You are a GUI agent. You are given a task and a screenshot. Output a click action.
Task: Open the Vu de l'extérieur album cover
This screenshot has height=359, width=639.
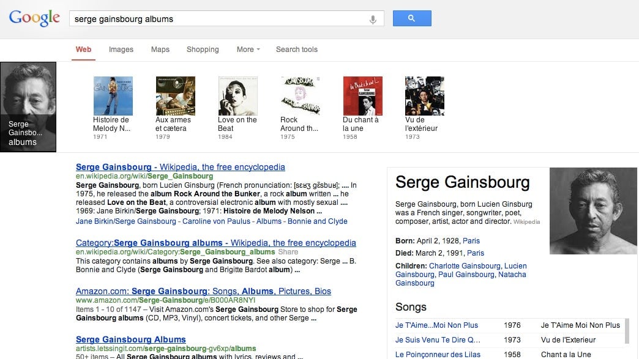(425, 96)
